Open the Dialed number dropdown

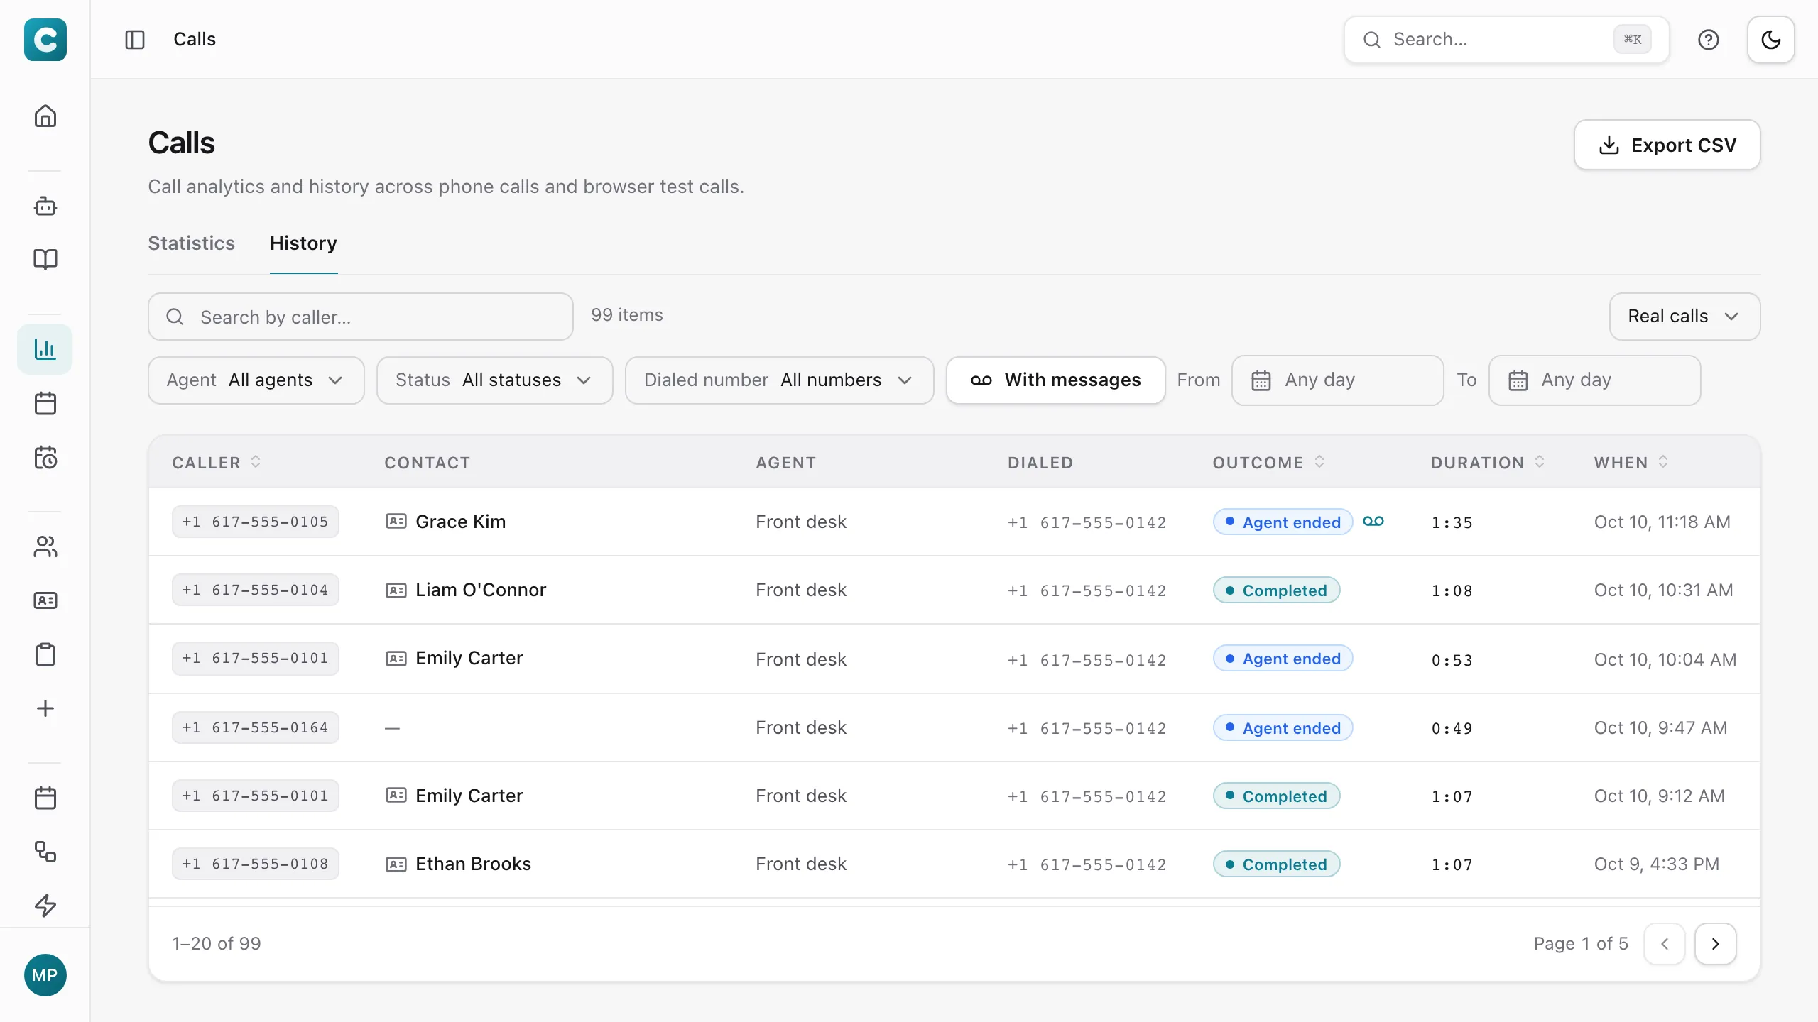[x=780, y=380]
